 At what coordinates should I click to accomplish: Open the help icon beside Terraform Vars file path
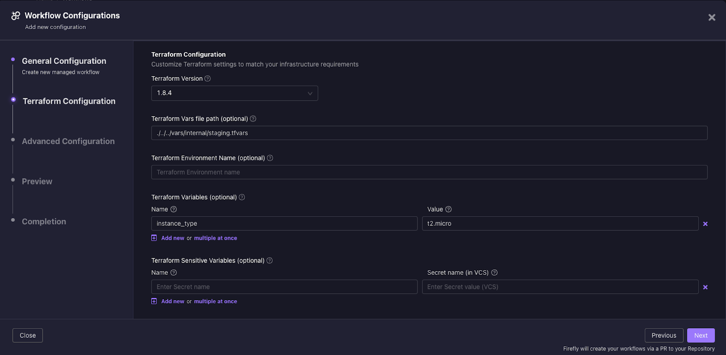(x=253, y=119)
